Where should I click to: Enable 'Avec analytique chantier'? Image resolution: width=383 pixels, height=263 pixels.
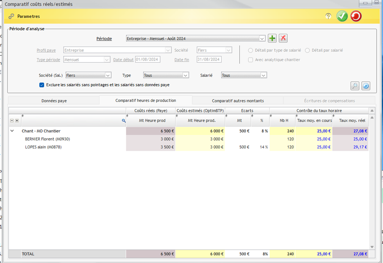point(250,59)
